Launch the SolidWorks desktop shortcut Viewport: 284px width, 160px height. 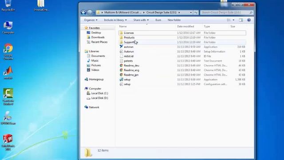click(8, 142)
